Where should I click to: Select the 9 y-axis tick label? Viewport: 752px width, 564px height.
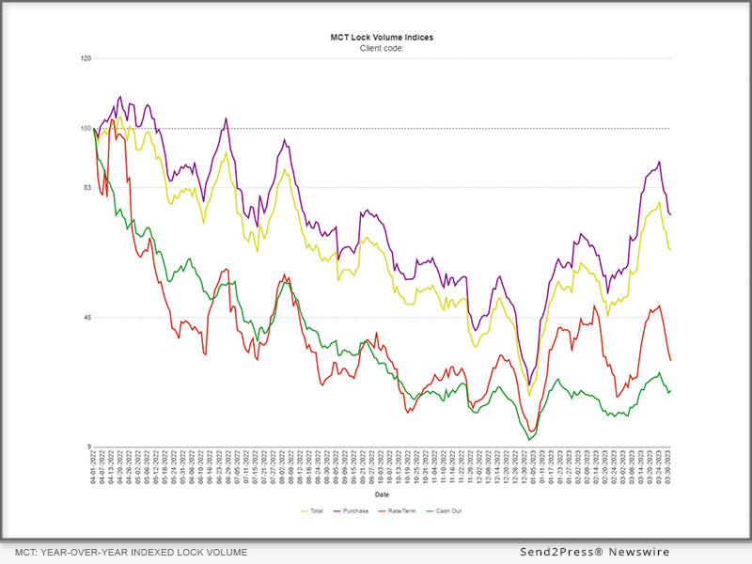click(x=88, y=447)
